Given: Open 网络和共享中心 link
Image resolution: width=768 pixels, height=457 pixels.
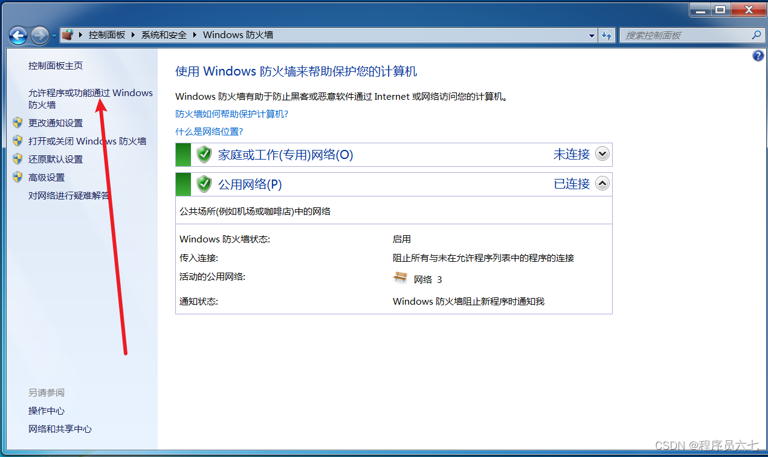Looking at the screenshot, I should (x=60, y=429).
